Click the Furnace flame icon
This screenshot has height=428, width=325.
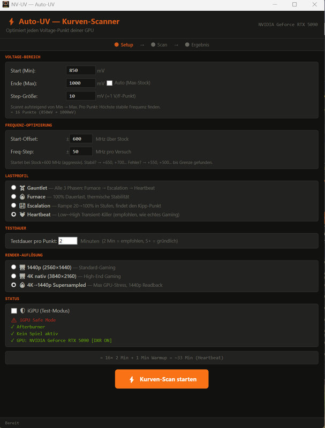tap(22, 196)
